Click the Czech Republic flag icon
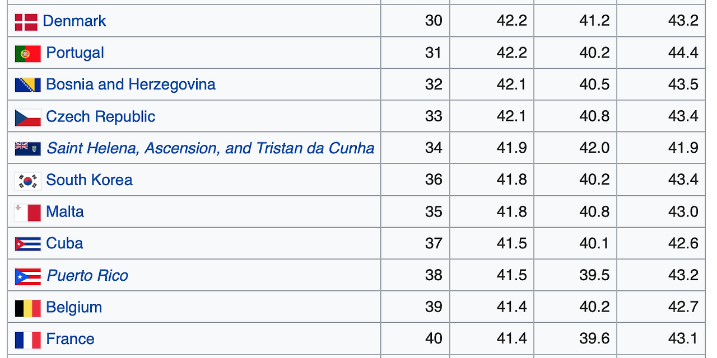 pyautogui.click(x=27, y=117)
